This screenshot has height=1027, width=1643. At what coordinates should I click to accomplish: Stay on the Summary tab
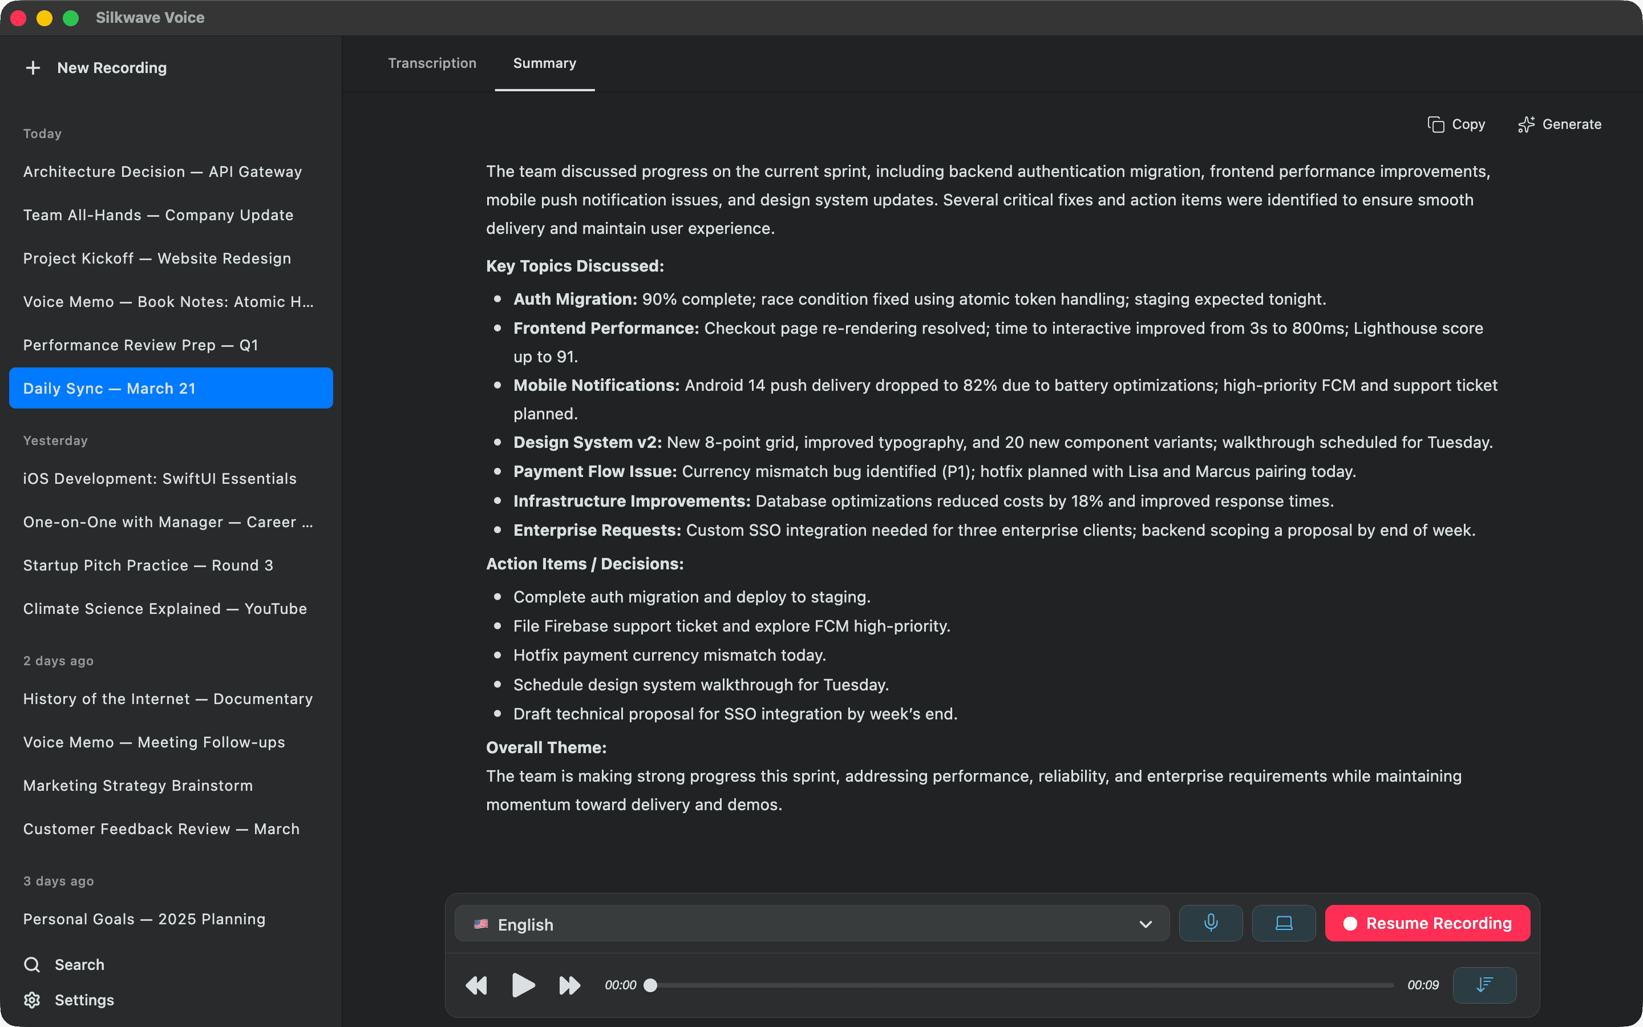544,63
